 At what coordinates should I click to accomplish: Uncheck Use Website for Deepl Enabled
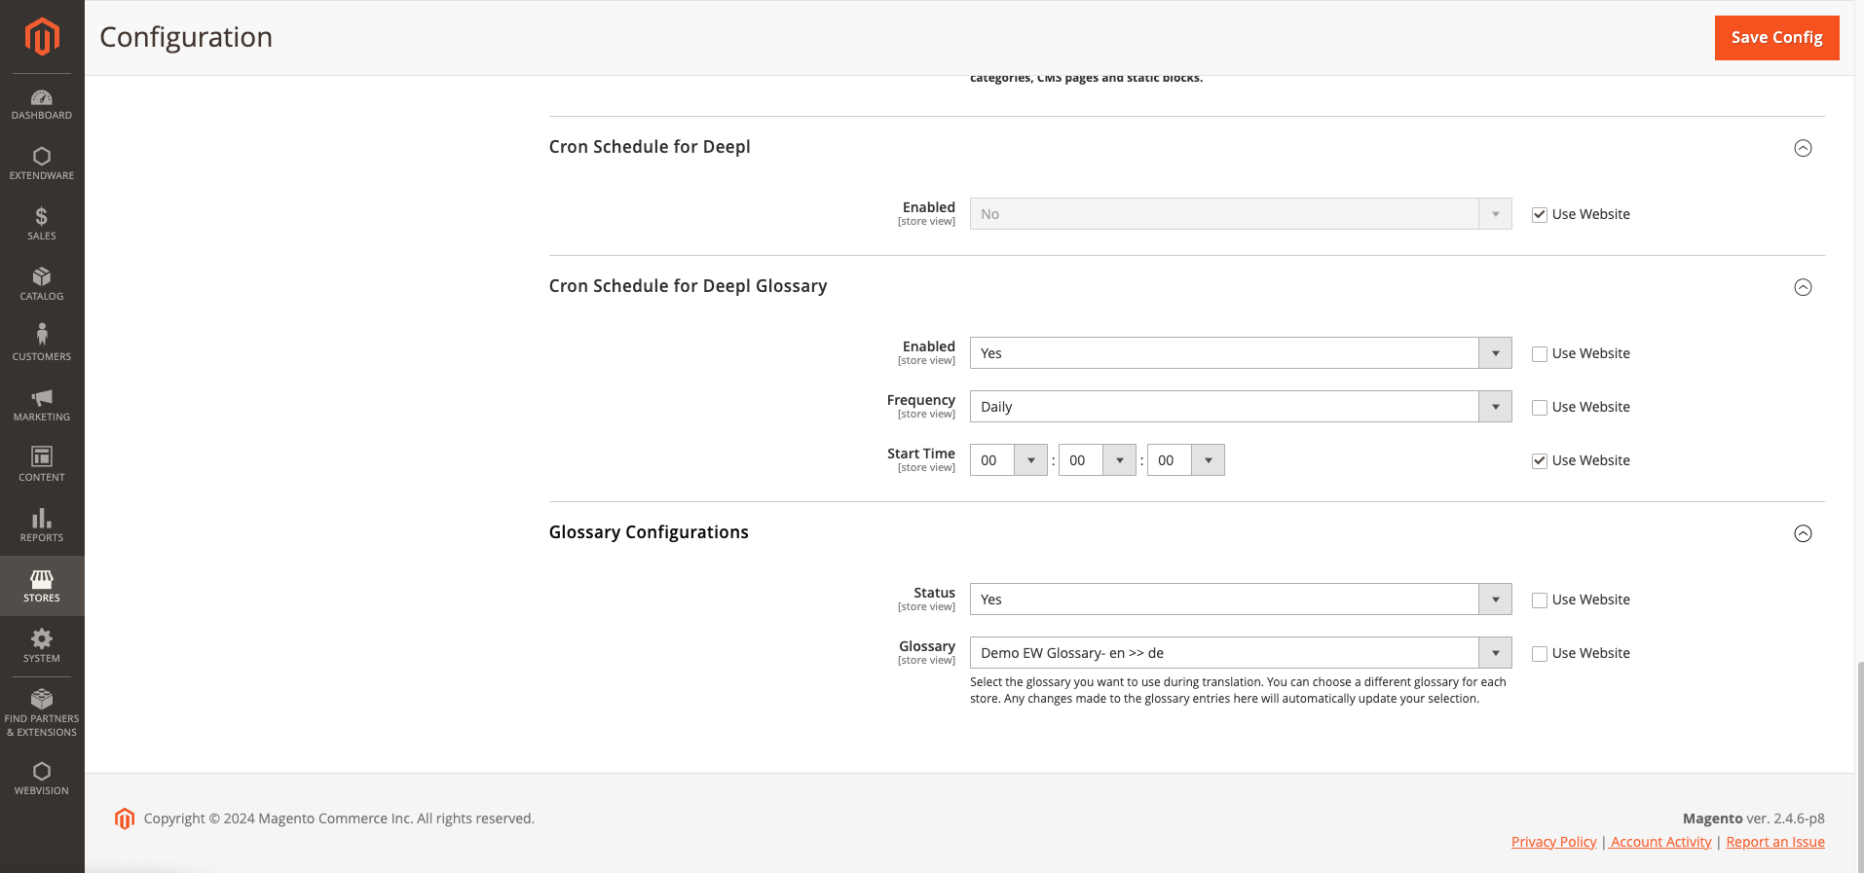pos(1540,215)
